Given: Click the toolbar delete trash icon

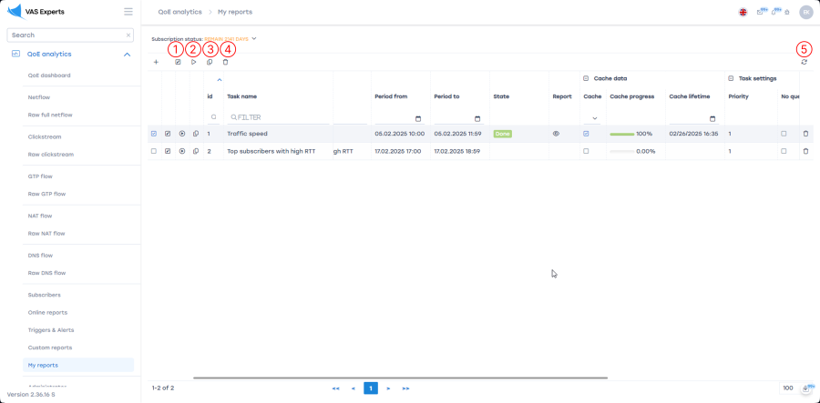Looking at the screenshot, I should pyautogui.click(x=226, y=62).
